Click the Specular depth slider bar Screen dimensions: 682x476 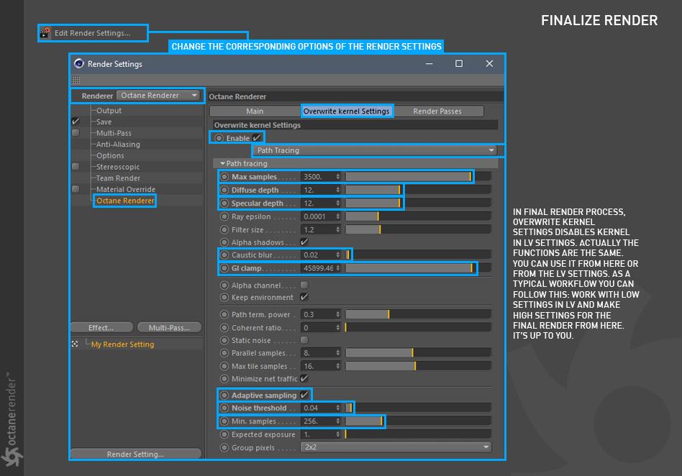point(419,203)
